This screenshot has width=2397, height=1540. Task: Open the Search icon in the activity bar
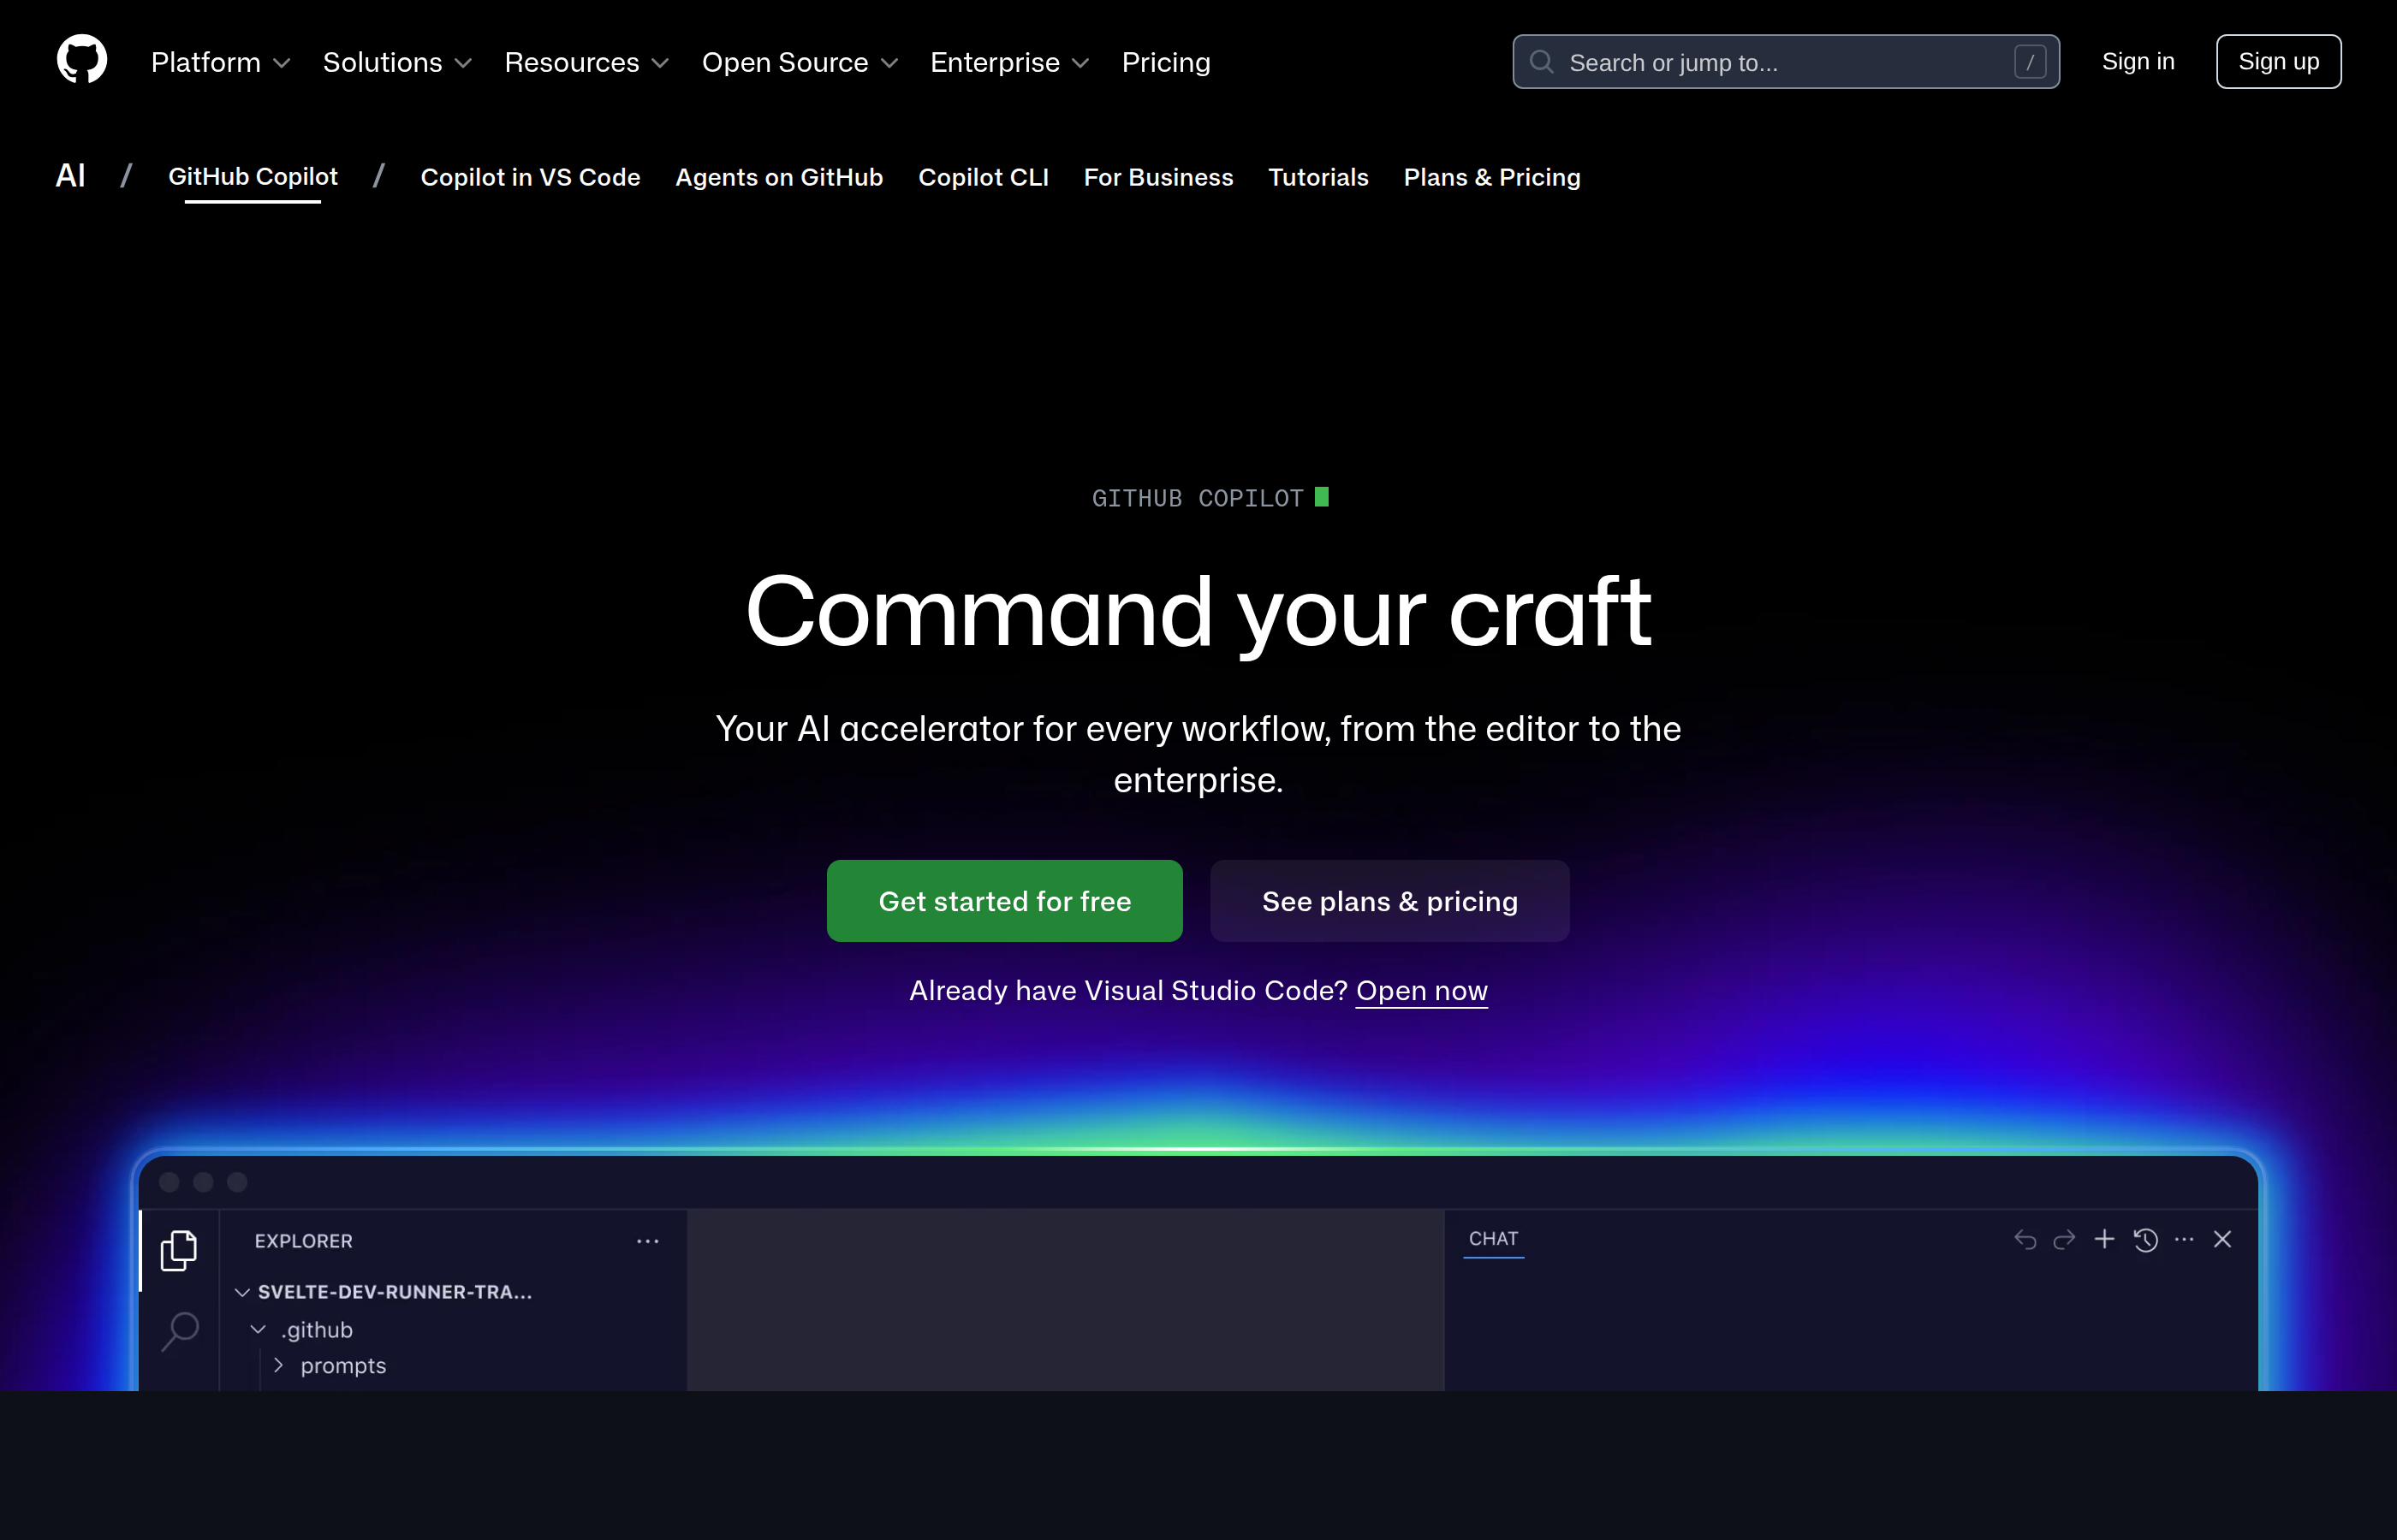click(x=180, y=1331)
